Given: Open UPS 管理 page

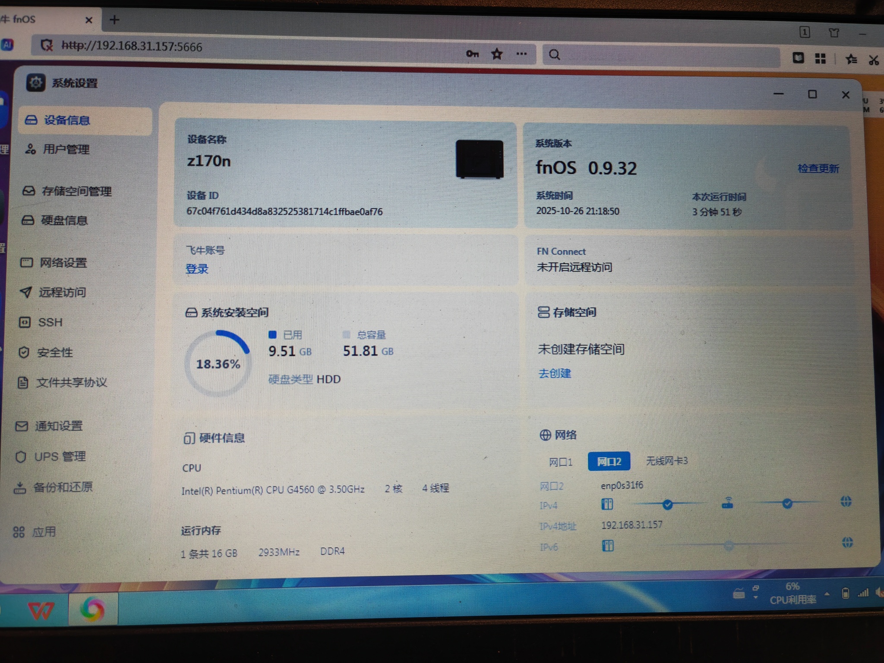Looking at the screenshot, I should click(60, 457).
